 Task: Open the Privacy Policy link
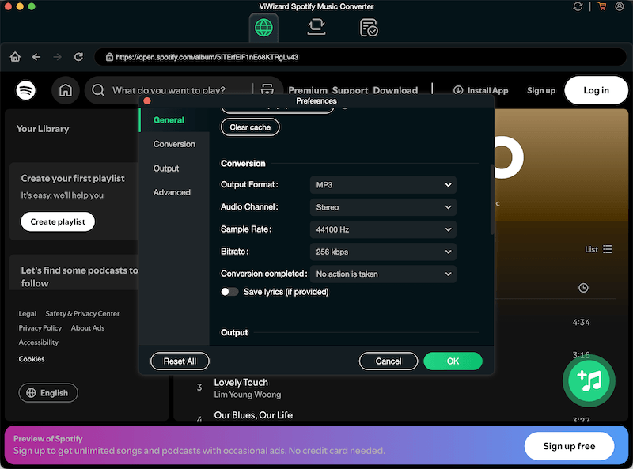tap(40, 328)
